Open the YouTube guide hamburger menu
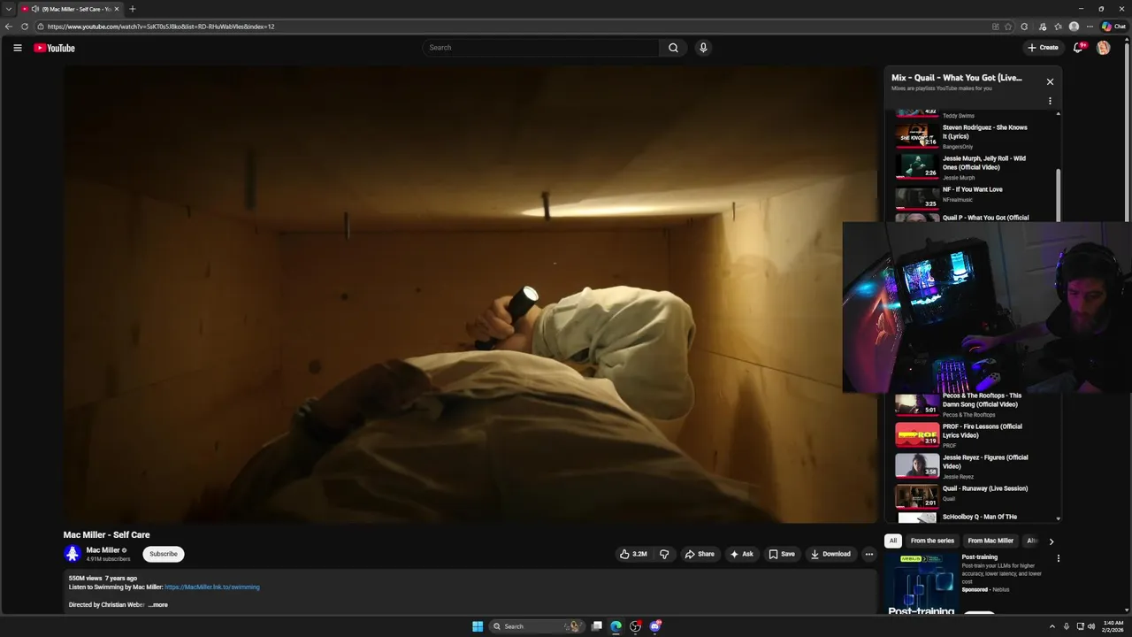The height and width of the screenshot is (637, 1132). click(17, 48)
